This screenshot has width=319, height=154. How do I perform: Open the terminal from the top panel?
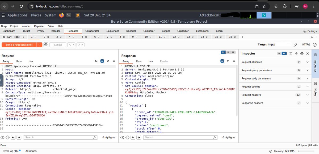[x=69, y=15]
